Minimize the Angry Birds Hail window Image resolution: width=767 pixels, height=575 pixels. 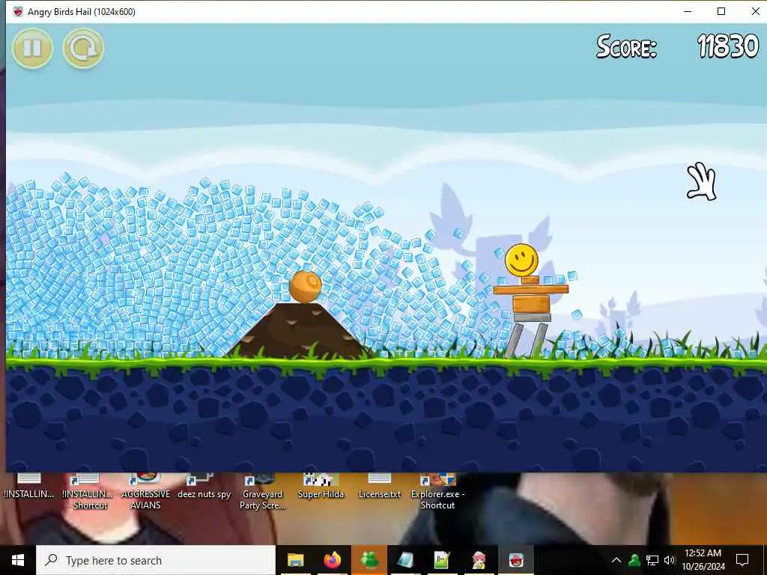click(x=688, y=11)
